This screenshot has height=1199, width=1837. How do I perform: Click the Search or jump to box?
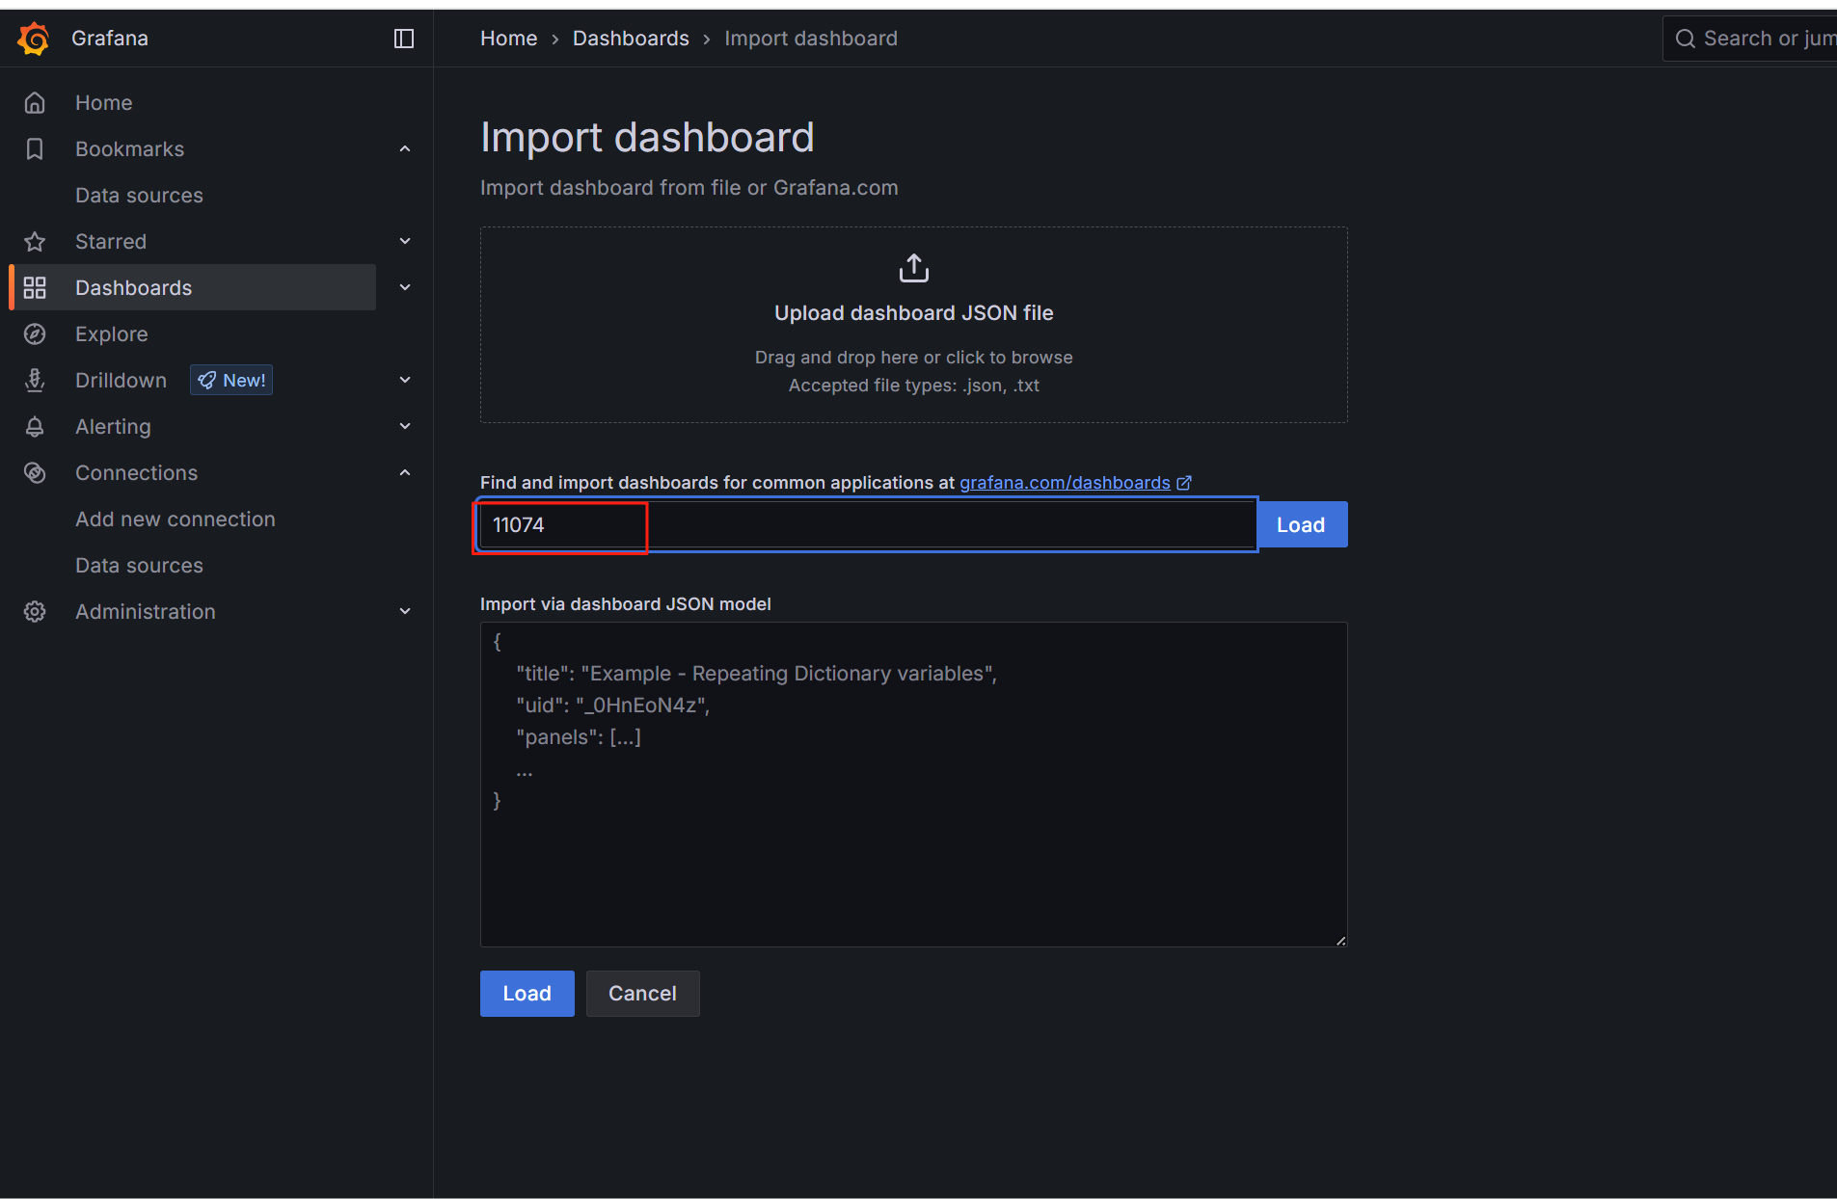1750,39
